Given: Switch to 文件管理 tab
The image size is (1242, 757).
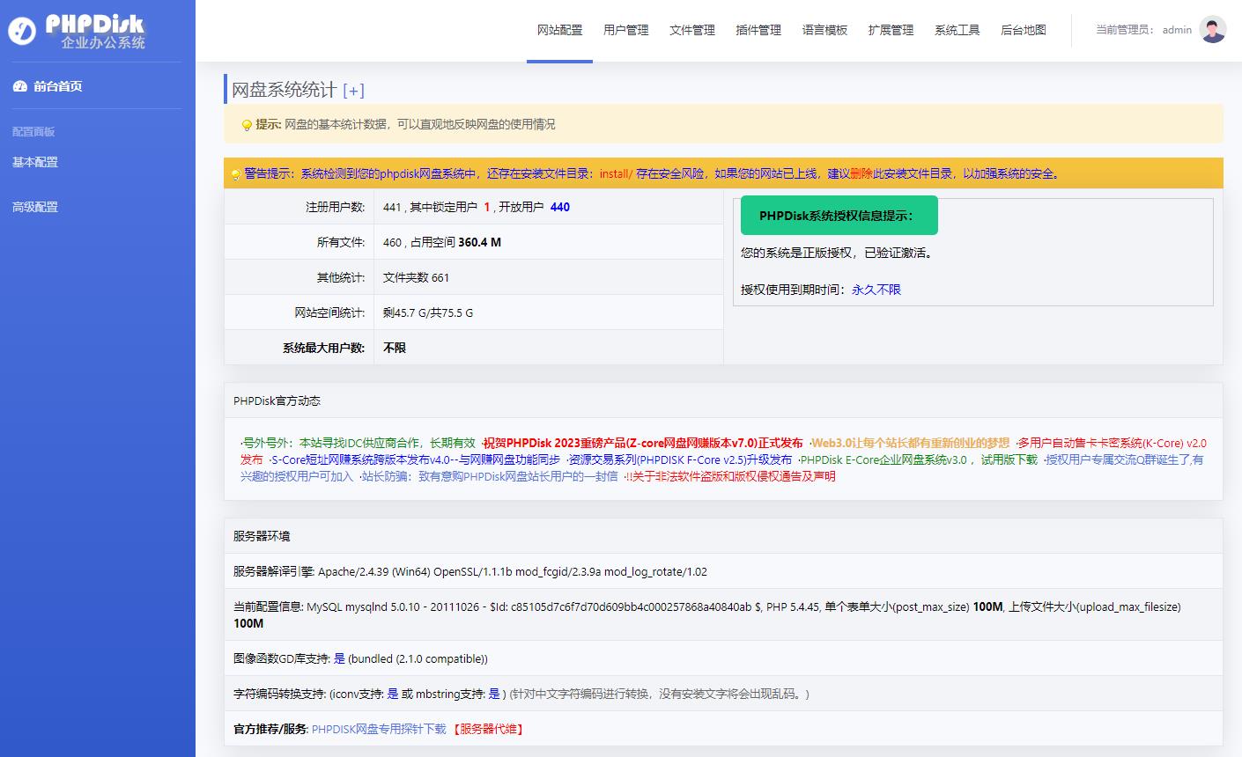Looking at the screenshot, I should pos(692,30).
